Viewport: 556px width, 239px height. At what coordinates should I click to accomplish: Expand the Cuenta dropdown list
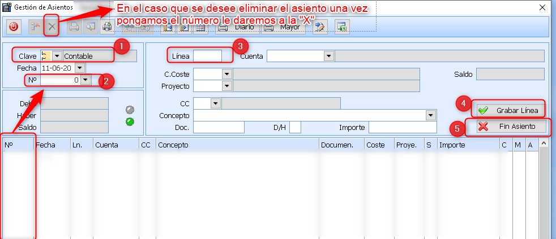point(328,56)
